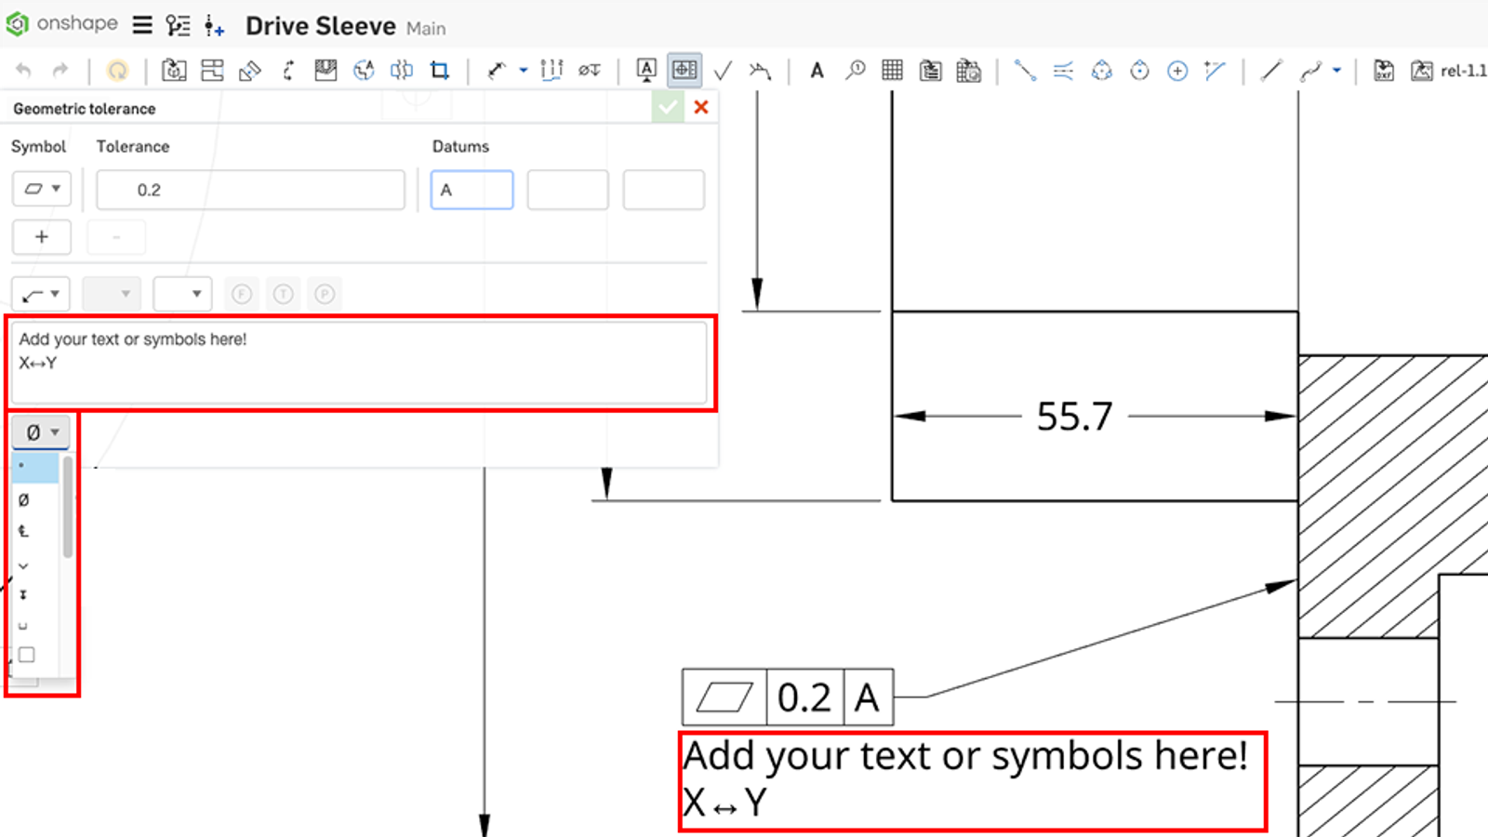This screenshot has width=1488, height=837.
Task: Click the first Datums field containing A
Action: (x=472, y=190)
